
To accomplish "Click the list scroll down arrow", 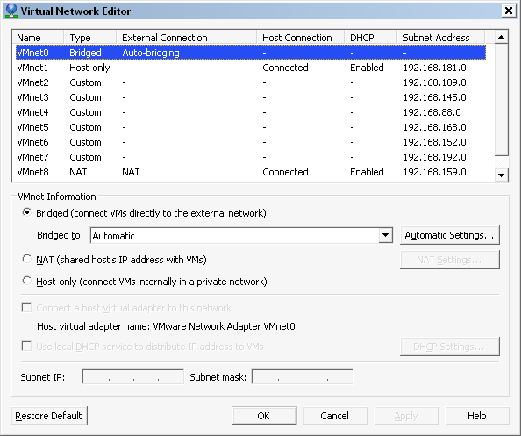I will coord(502,175).
